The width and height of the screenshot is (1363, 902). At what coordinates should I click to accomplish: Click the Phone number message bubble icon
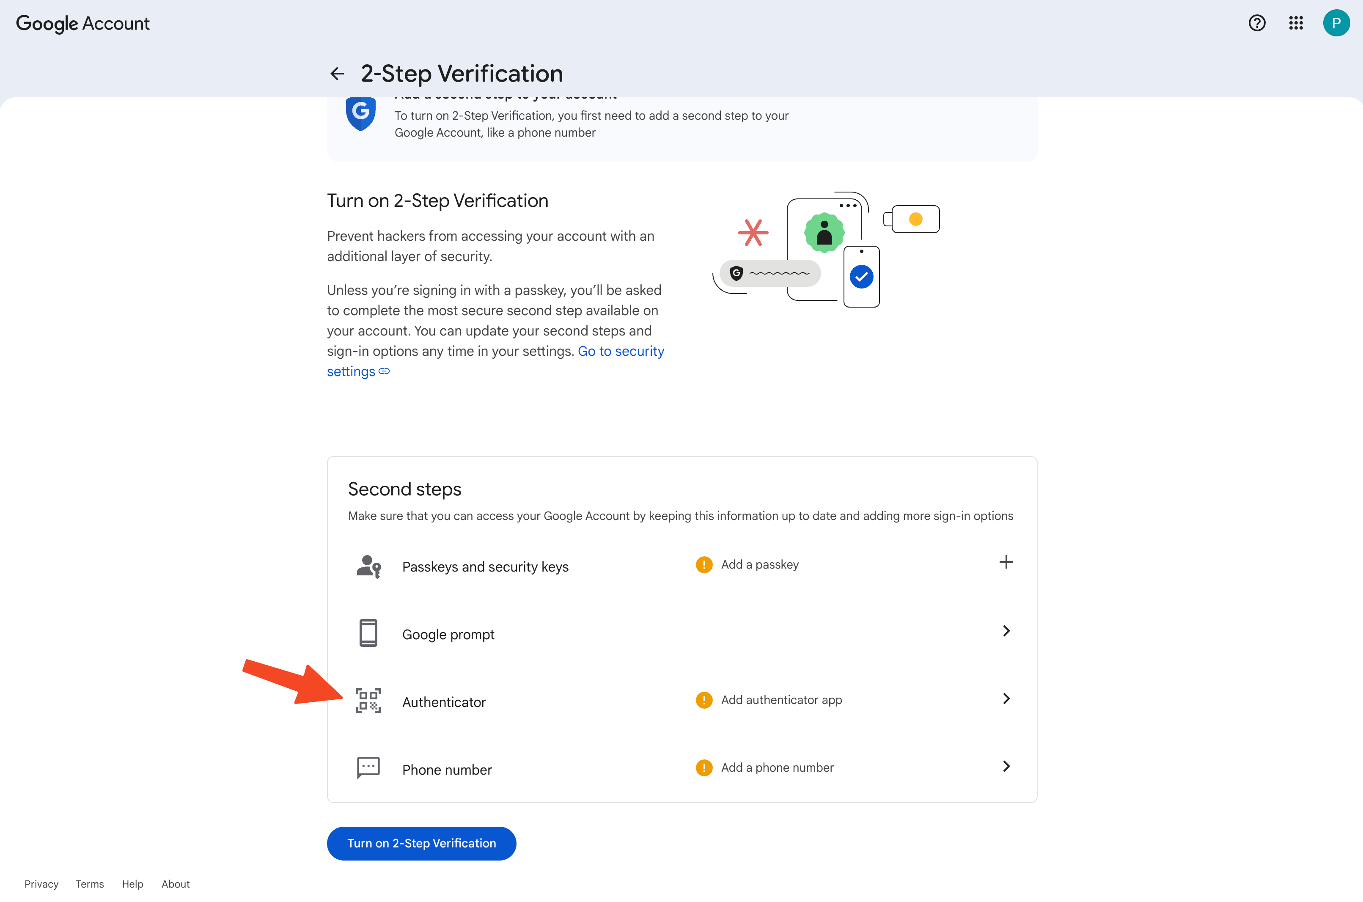[x=368, y=768]
